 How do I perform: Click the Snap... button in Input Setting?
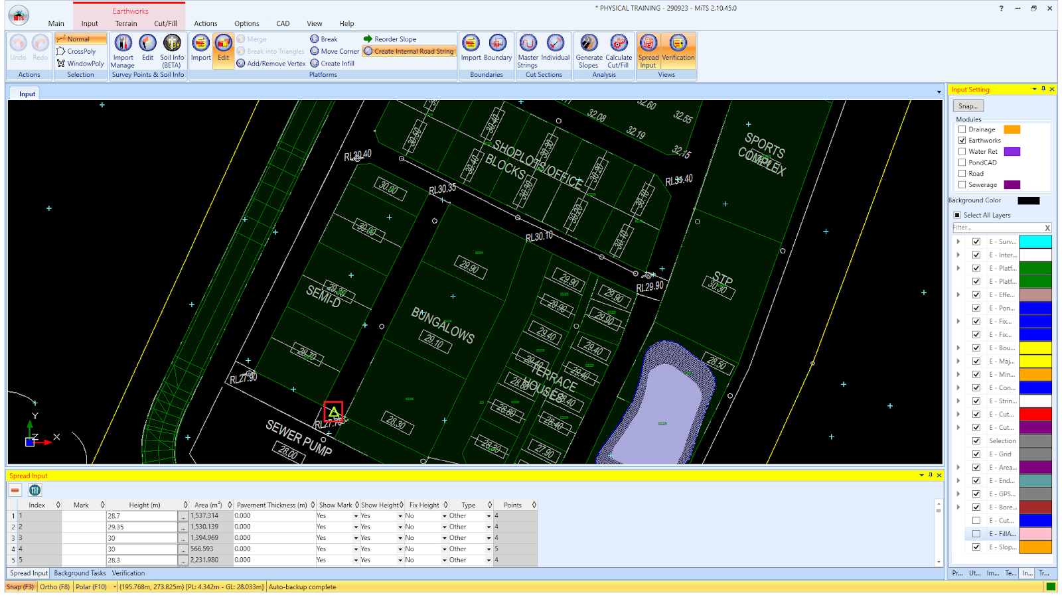pos(968,106)
